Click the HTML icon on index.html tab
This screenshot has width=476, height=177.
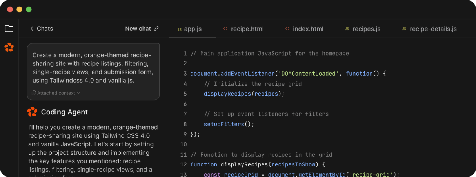pyautogui.click(x=287, y=29)
